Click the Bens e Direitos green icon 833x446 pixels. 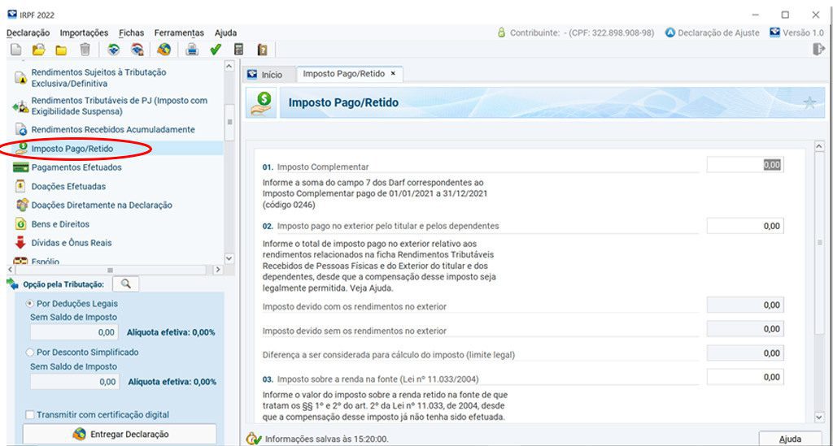click(20, 223)
